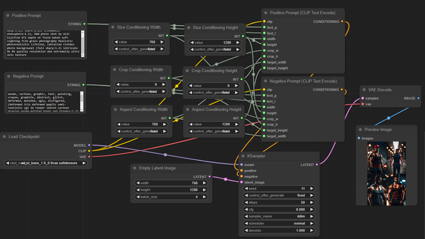The image size is (425, 239).
Task: Click the IMAGE output port on VAE Decode
Action: click(x=419, y=98)
